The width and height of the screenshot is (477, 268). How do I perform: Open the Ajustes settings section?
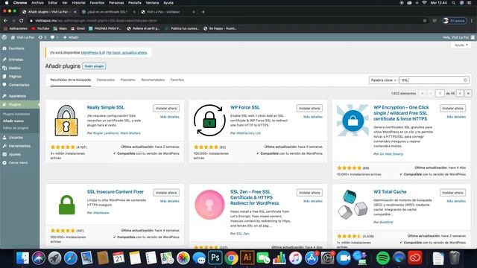pos(15,154)
